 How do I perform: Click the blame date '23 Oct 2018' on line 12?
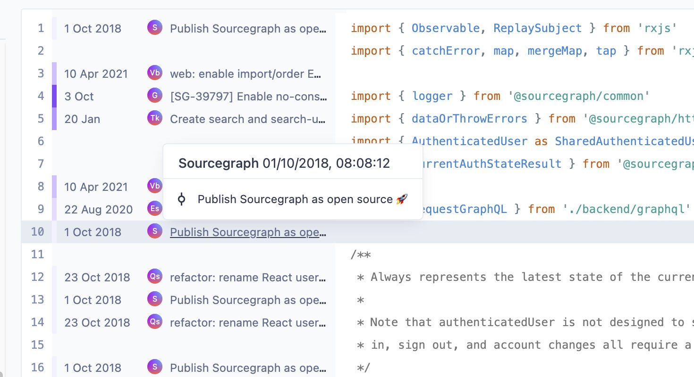(x=97, y=278)
